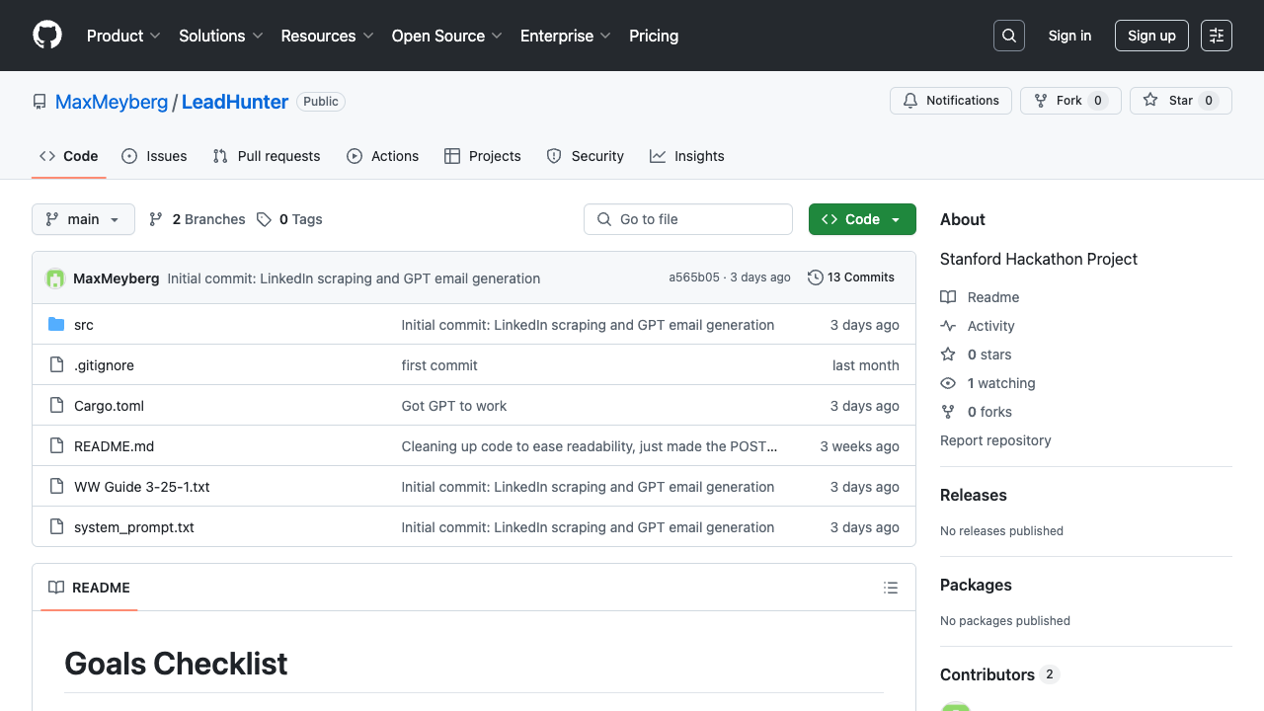The height and width of the screenshot is (711, 1264).
Task: Open README.md file name link
Action: click(115, 446)
